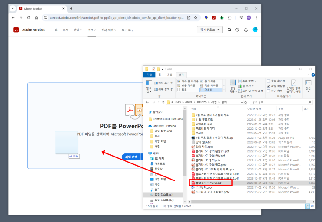Image resolution: width=322 pixels, height=222 pixels.
Task: Toggle the 세부 정보 창 pane
Action: (x=163, y=89)
